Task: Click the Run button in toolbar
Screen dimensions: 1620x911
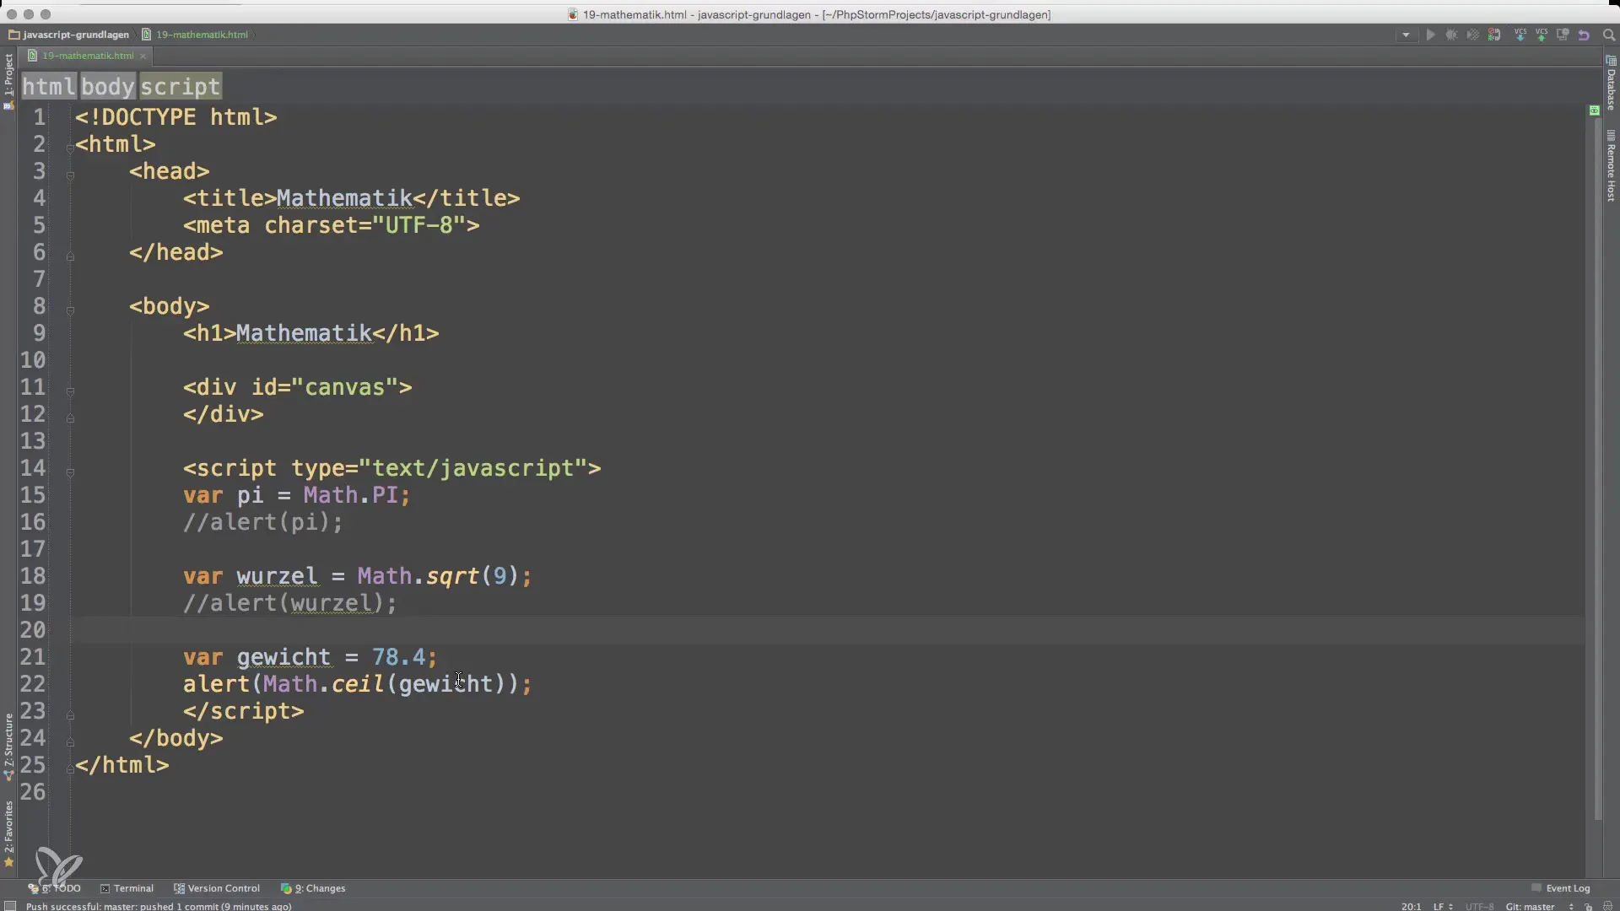Action: 1430,35
